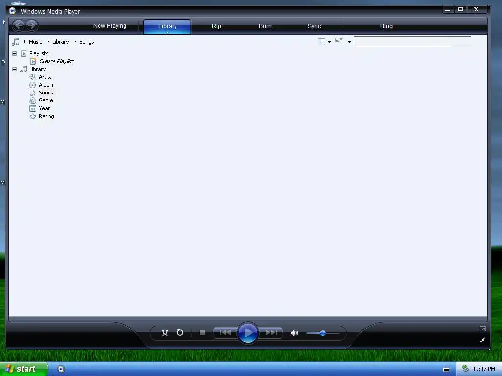Skip to the previous track

click(x=225, y=333)
